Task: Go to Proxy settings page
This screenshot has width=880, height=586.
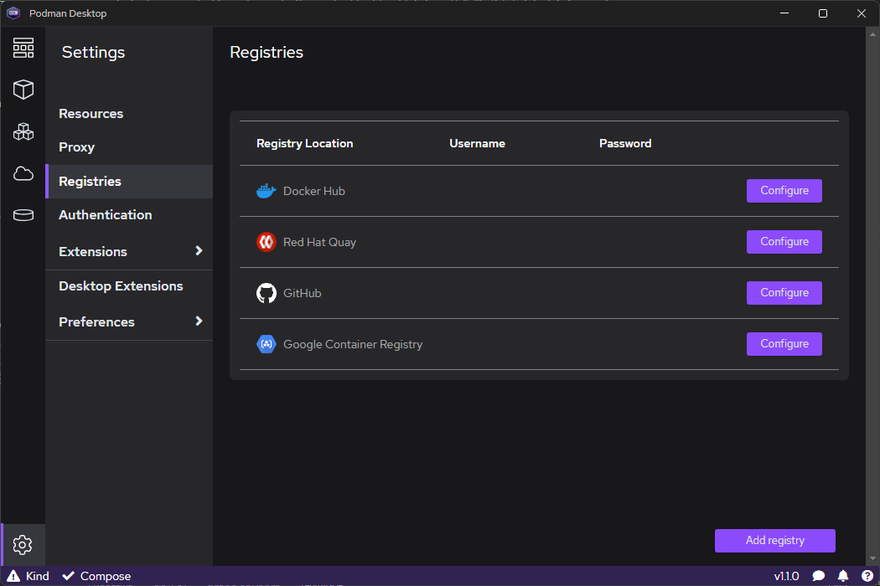Action: pyautogui.click(x=76, y=147)
